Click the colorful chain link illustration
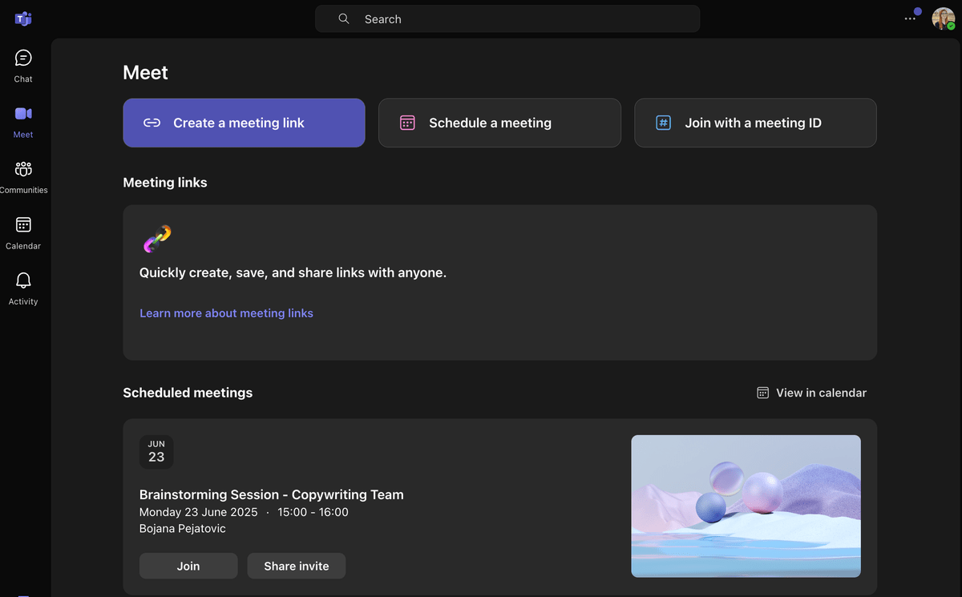 click(157, 239)
